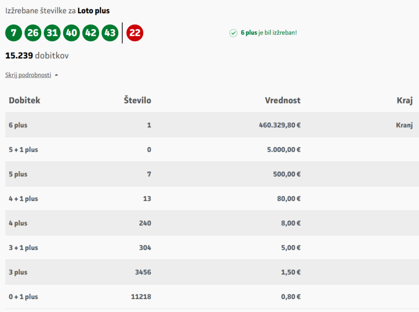Click the green ball number 40
The width and height of the screenshot is (419, 312).
pyautogui.click(x=71, y=33)
